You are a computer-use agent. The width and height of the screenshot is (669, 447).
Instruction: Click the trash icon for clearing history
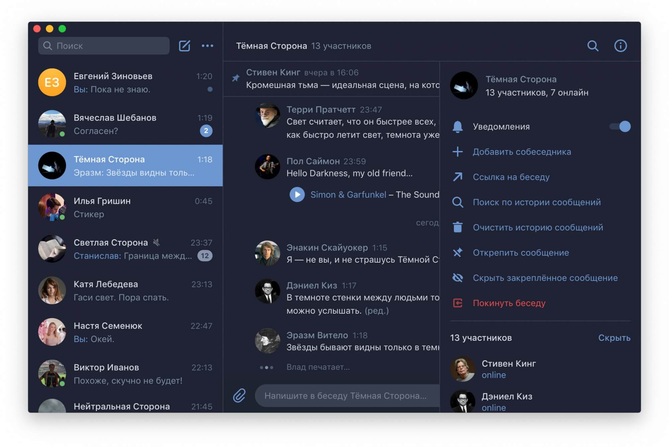pos(458,228)
